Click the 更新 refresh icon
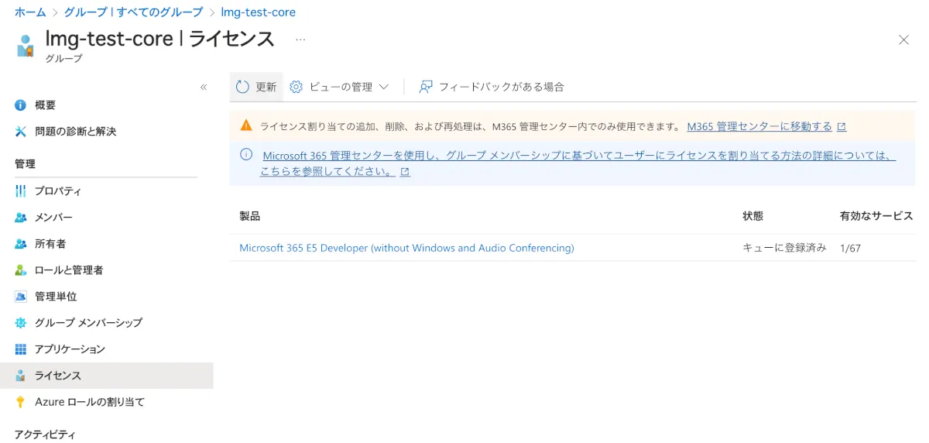Screen dimensions: 929x443 242,87
